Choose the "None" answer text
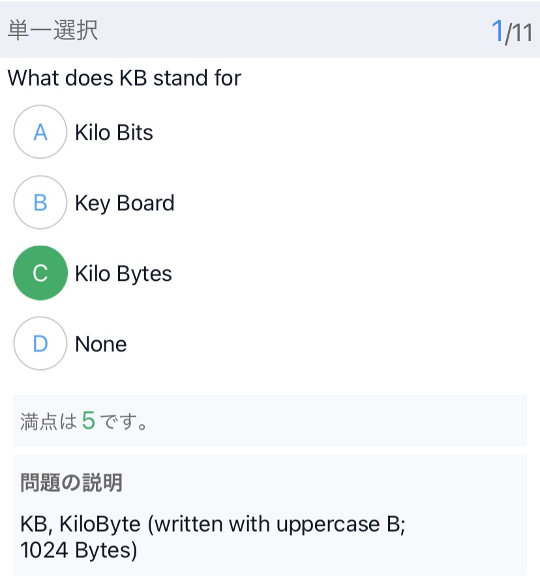 101,344
